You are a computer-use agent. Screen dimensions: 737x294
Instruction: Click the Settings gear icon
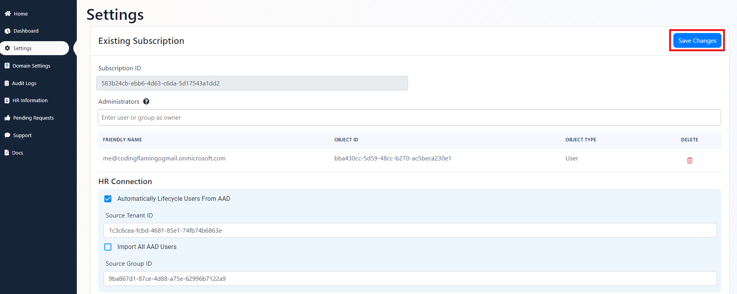[x=7, y=48]
